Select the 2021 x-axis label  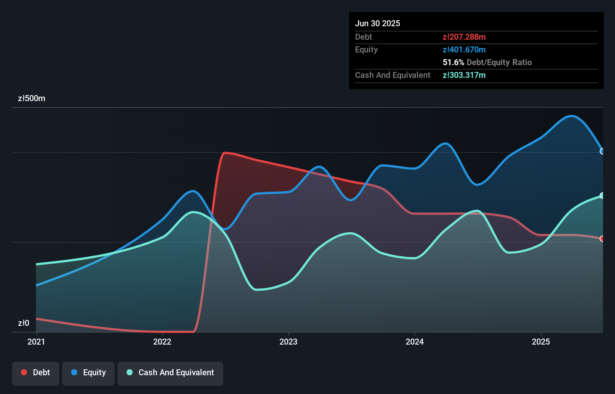pyautogui.click(x=36, y=342)
